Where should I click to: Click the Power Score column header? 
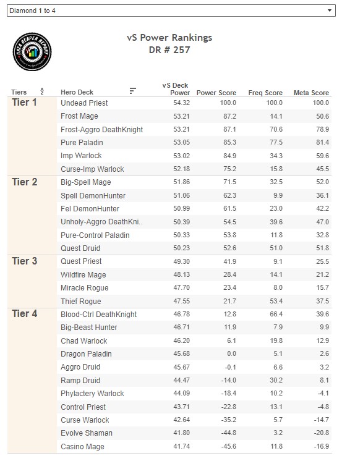coord(216,93)
